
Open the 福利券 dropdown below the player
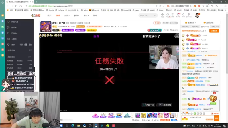(136, 120)
